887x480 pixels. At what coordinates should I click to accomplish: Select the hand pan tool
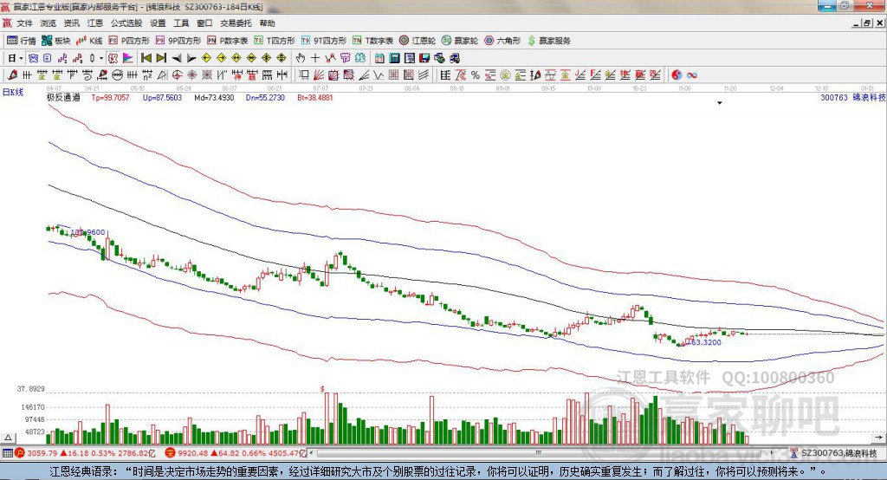coord(301,58)
